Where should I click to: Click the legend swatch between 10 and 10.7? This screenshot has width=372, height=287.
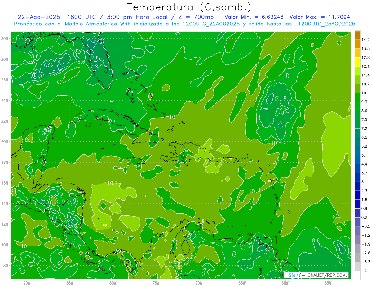[357, 88]
